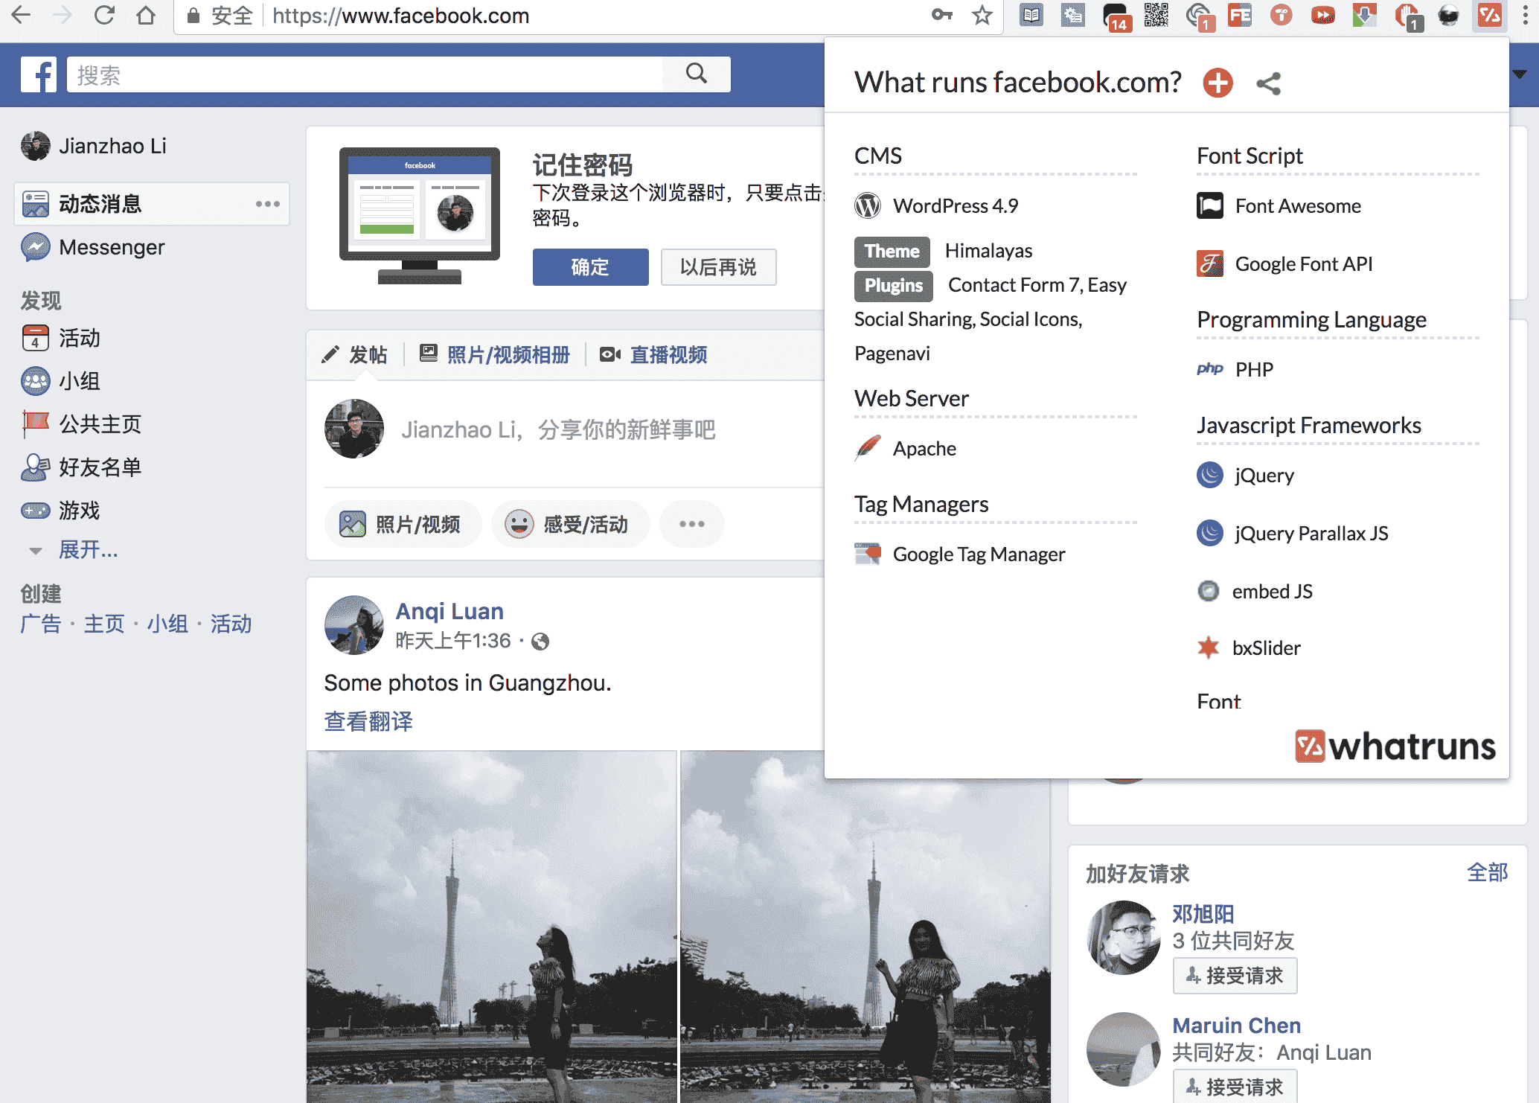Click the WhatRuns extension icon in toolbar

click(x=1489, y=16)
